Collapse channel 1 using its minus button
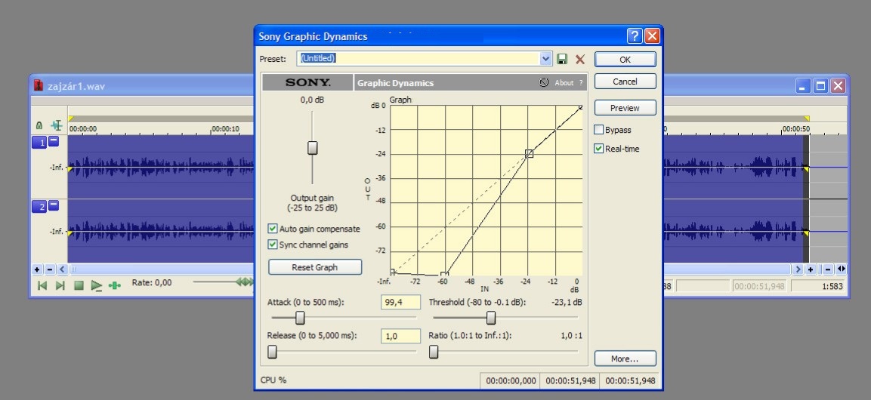The height and width of the screenshot is (400, 871). coord(54,141)
